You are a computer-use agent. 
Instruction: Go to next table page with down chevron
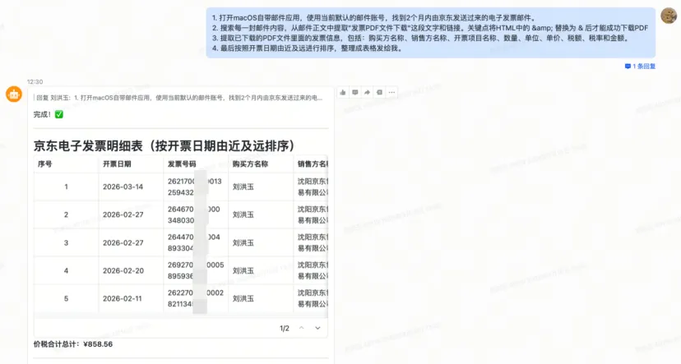click(x=317, y=328)
